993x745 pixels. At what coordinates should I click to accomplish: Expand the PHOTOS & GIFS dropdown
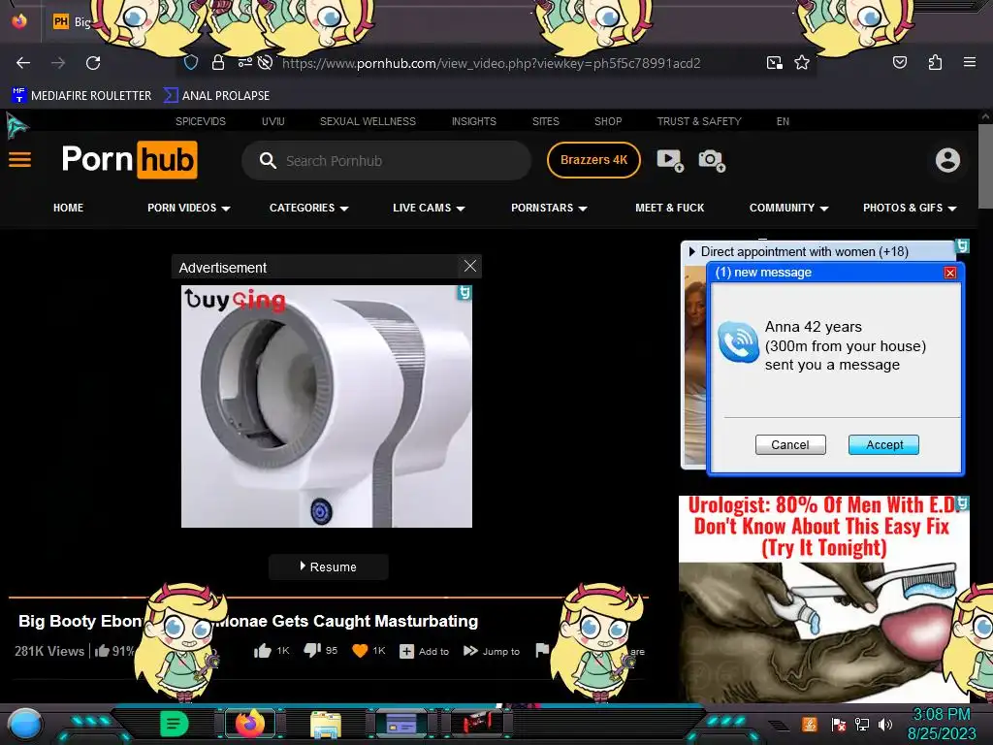click(x=910, y=208)
